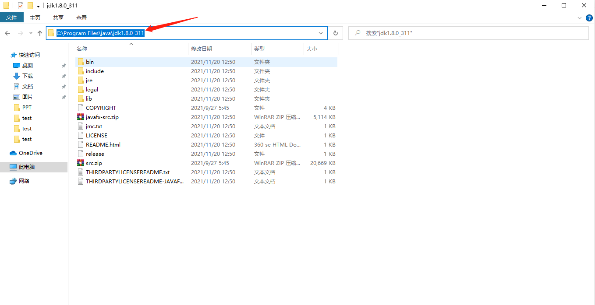Click the Forward navigation arrow
This screenshot has width=595, height=305.
(x=20, y=33)
